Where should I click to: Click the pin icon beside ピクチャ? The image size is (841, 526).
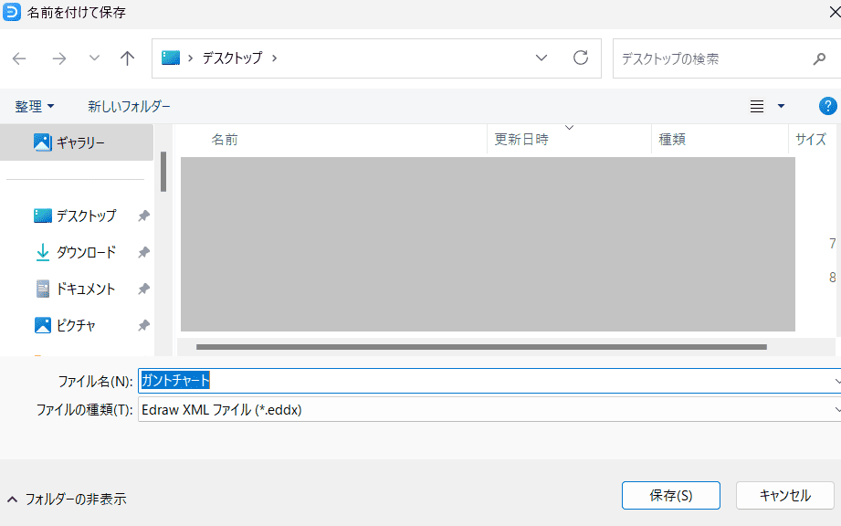coord(143,325)
